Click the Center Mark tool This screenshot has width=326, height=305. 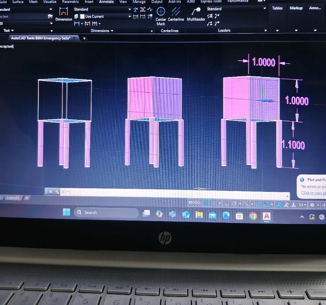161,16
